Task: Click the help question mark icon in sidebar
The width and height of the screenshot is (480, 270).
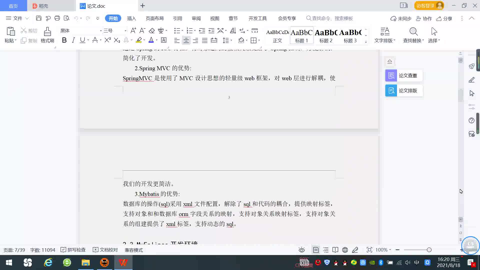Action: point(471,120)
